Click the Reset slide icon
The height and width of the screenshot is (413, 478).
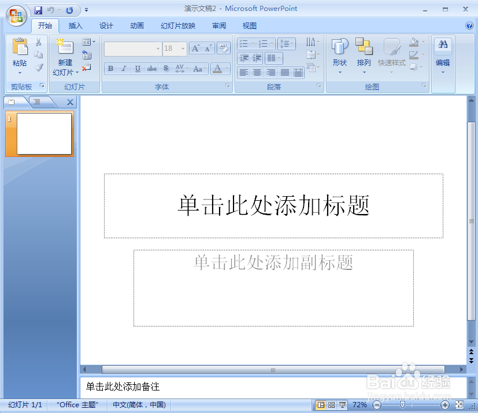pos(87,55)
